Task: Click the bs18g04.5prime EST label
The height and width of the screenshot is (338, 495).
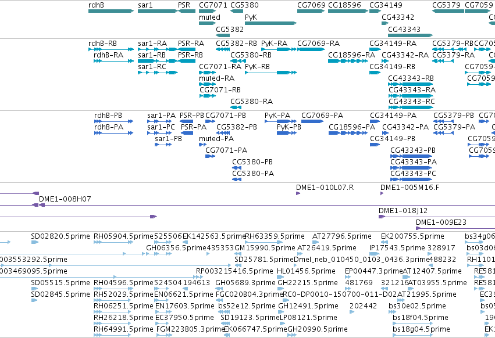Action: pyautogui.click(x=422, y=329)
